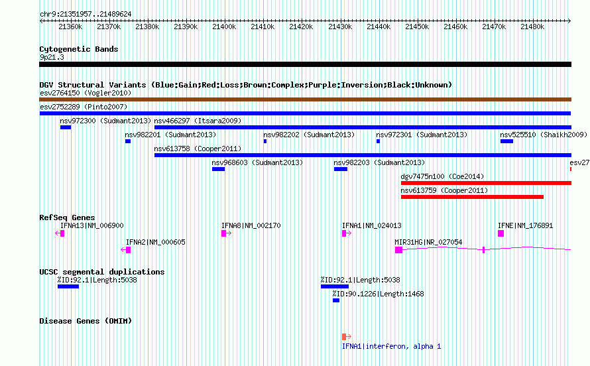Click the UCSC segmental duplications title
Image resolution: width=590 pixels, height=366 pixels.
tap(102, 272)
